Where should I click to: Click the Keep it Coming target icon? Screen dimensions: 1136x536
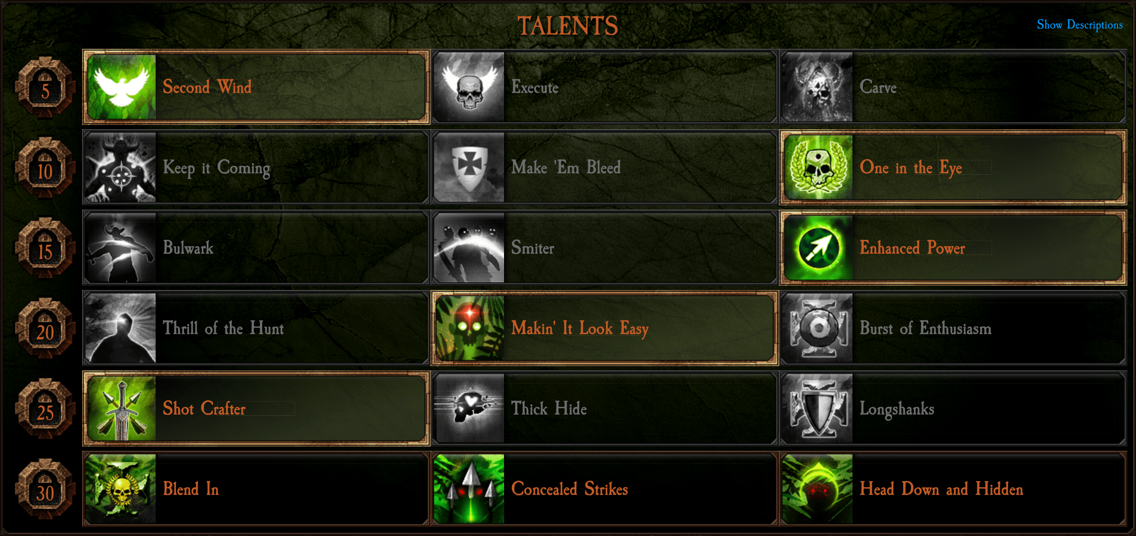click(121, 168)
